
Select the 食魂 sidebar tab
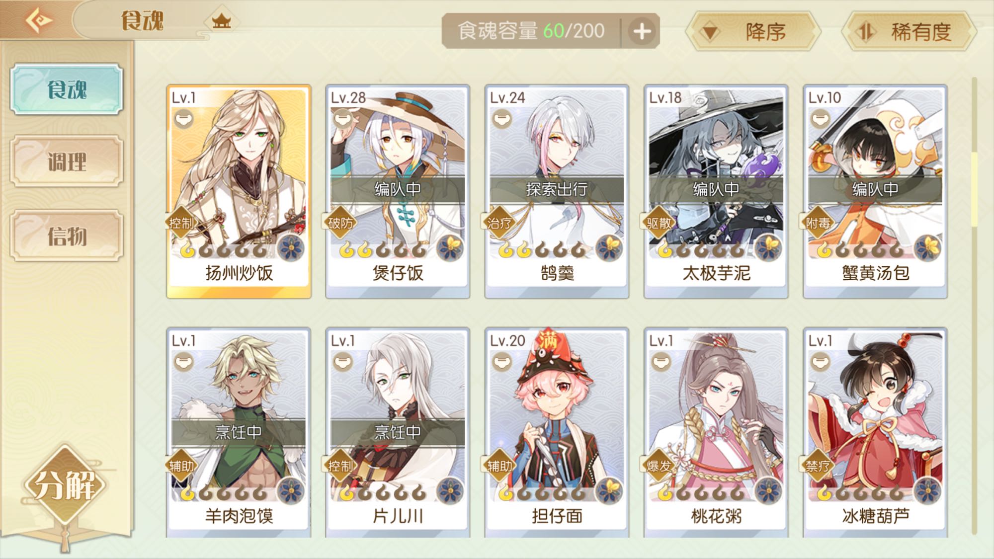tap(67, 89)
